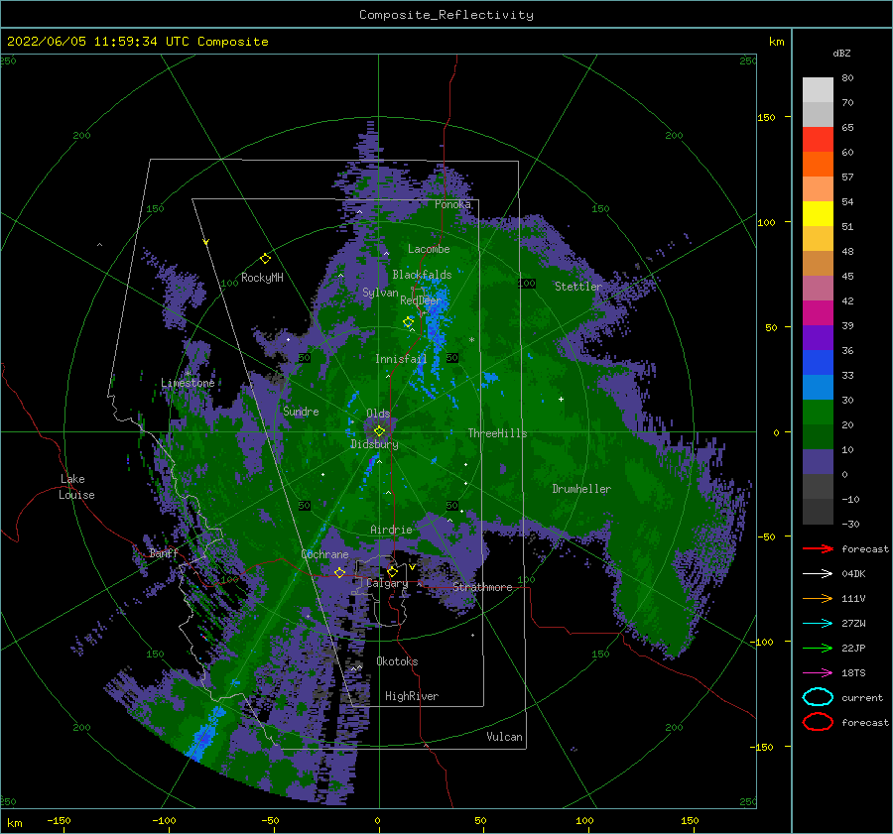Click the Cochrane city label
The height and width of the screenshot is (834, 893).
[x=324, y=554]
